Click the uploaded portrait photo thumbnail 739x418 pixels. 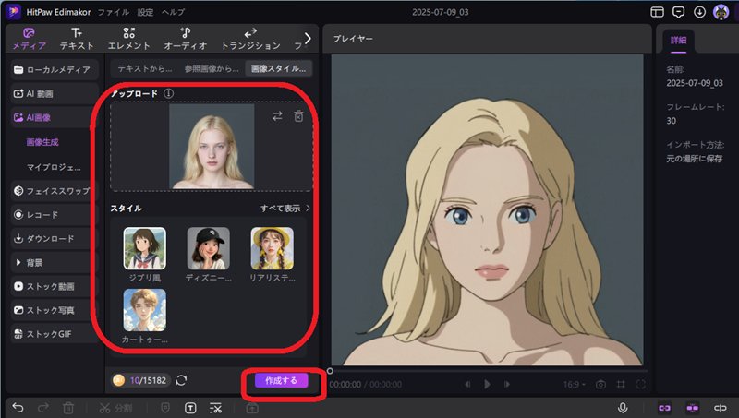tap(212, 147)
